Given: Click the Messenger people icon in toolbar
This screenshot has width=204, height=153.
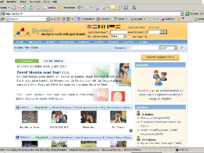Looking at the screenshot, I should click(x=133, y=8).
